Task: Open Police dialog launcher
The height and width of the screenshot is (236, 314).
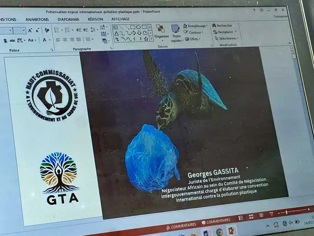Action: pyautogui.click(x=52, y=50)
